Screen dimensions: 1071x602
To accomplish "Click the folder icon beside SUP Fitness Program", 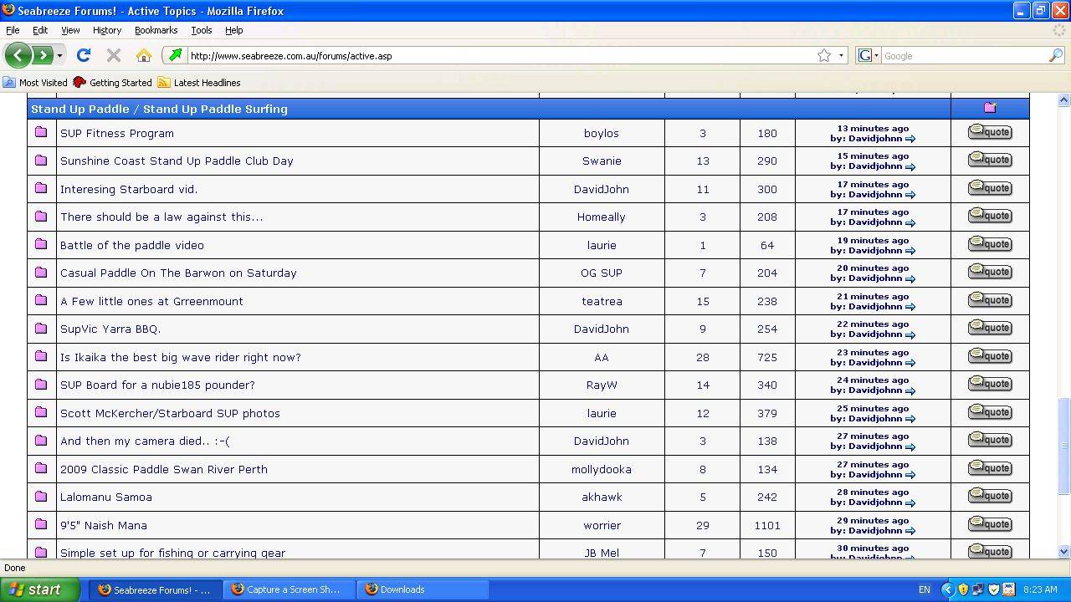I will (41, 132).
